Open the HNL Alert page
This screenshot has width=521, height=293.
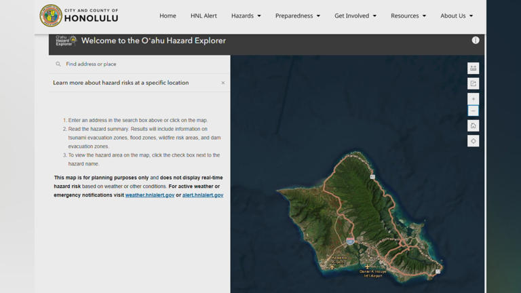click(x=204, y=16)
